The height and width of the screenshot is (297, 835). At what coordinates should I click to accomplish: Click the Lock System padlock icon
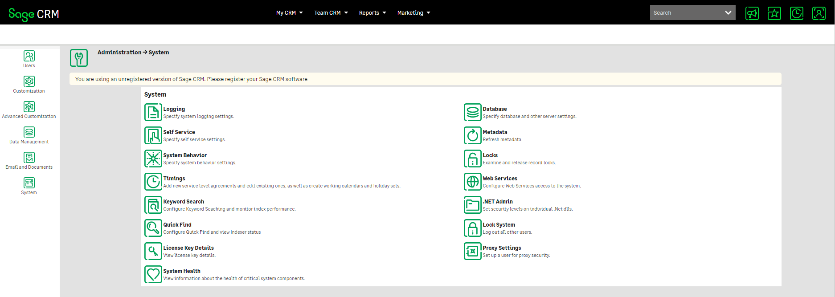pyautogui.click(x=473, y=228)
